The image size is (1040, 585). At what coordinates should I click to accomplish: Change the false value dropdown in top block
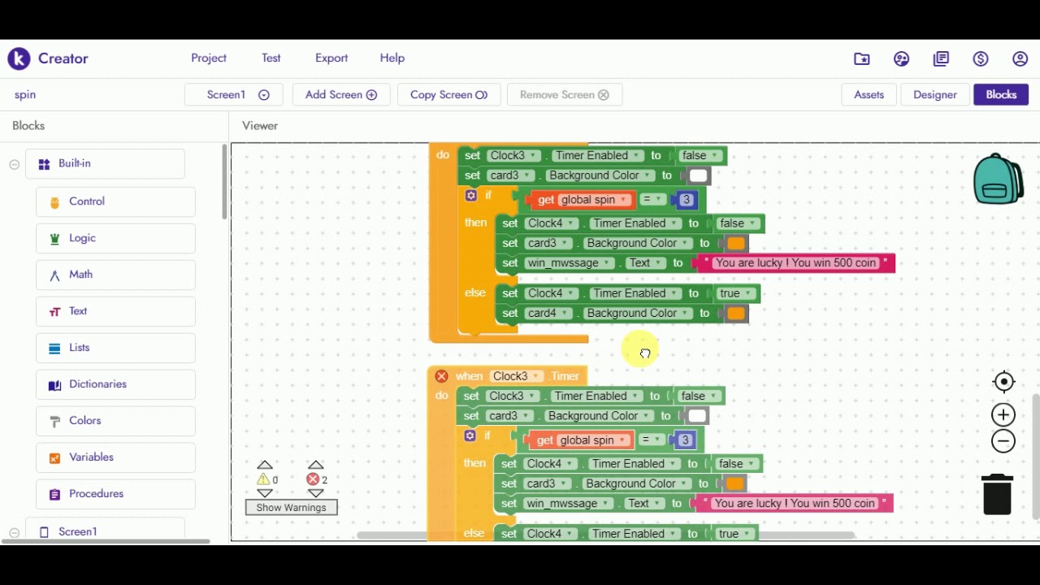tap(700, 156)
